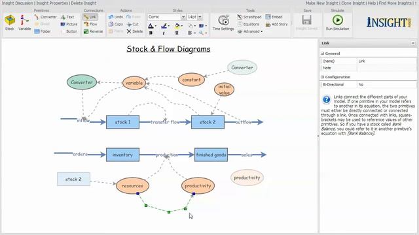Select the constant oval
Screen dimensions: 419x235
point(191,80)
